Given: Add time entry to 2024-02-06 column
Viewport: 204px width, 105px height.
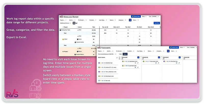Looking at the screenshot, I should 159,57.
